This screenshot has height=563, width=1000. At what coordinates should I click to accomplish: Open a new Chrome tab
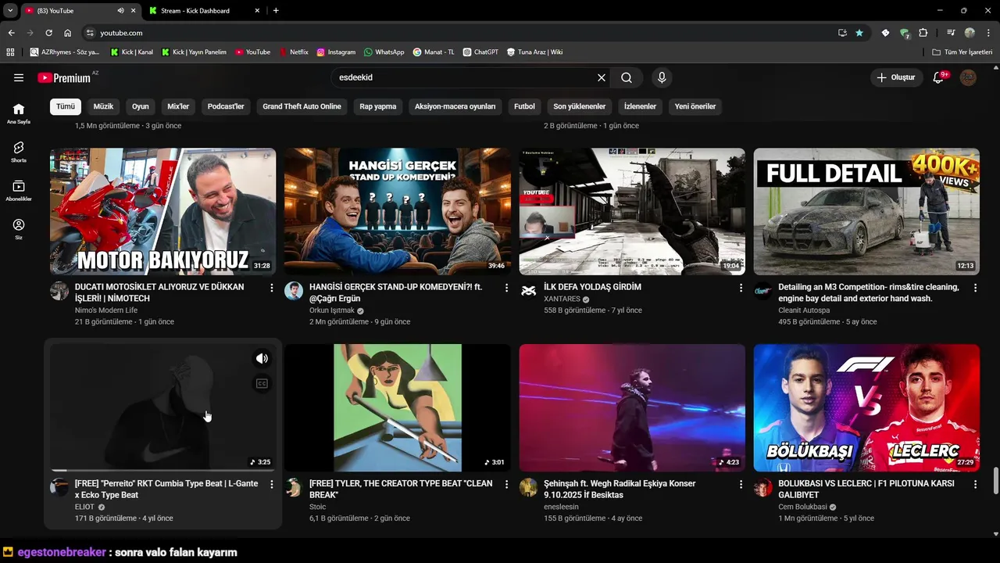pos(276,11)
